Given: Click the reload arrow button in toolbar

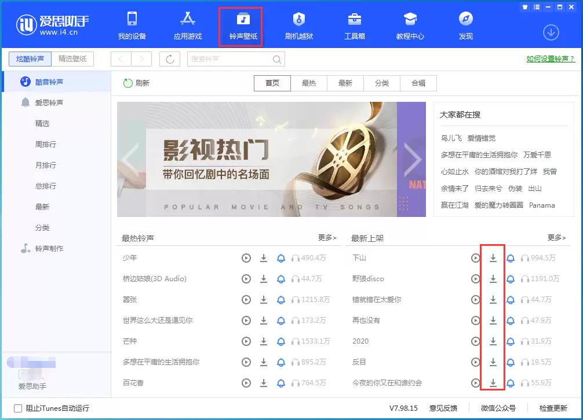Looking at the screenshot, I should (x=170, y=59).
